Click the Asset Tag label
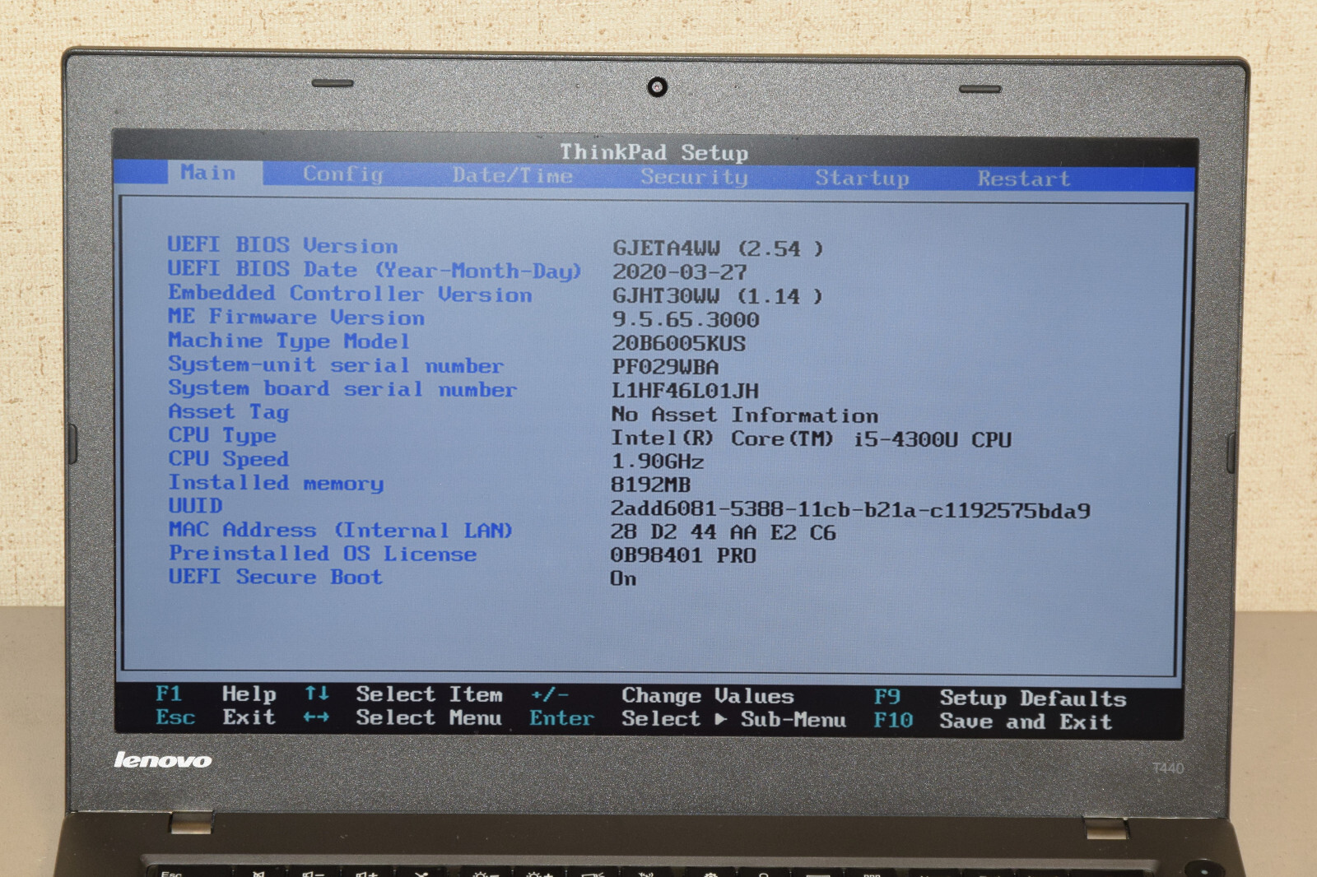Viewport: 1317px width, 877px height. pos(228,411)
